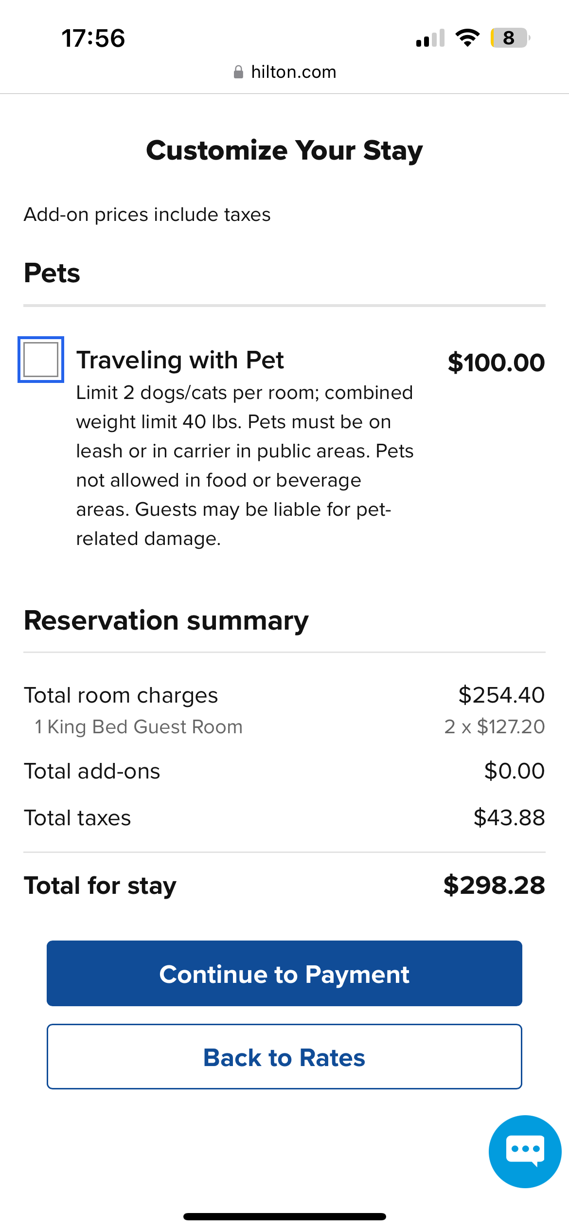569x1232 pixels.
Task: Check the Traveling with Pet checkbox
Action: click(41, 360)
